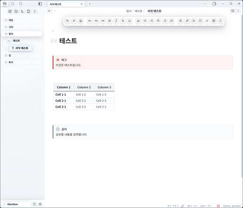The image size is (243, 208).
Task: Click the 이것은 테스트입니다 callout text
Action: pyautogui.click(x=68, y=65)
